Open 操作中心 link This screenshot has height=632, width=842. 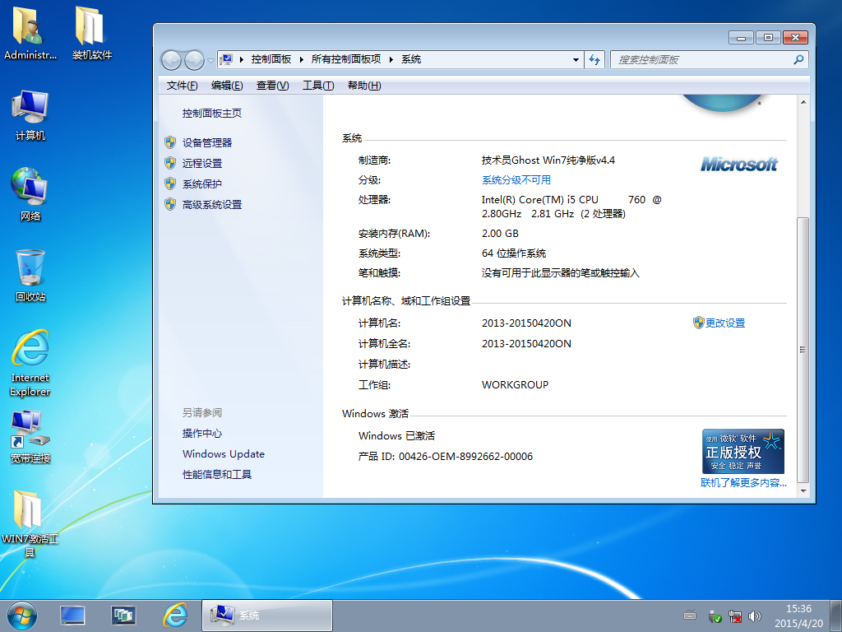point(202,433)
